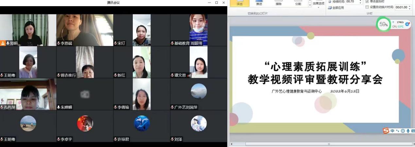Screen dimensions: 415x147
Task: Click the orange host icon beside 郑娟
Action: click(x=3, y=43)
